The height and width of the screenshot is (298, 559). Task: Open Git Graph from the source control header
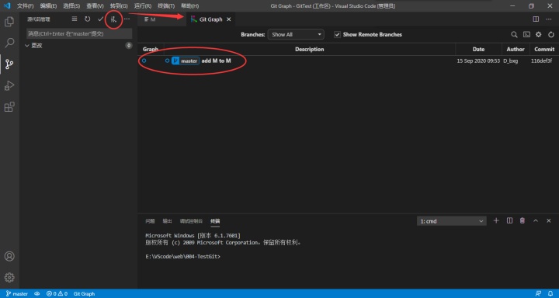pyautogui.click(x=113, y=19)
